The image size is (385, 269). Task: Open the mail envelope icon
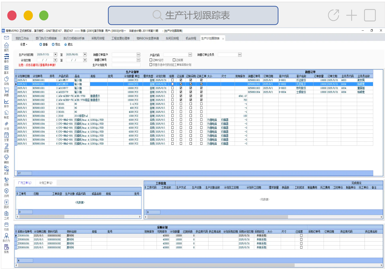[x=6, y=38]
